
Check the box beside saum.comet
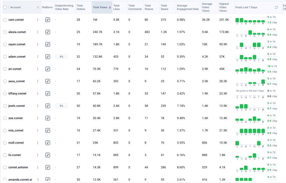(5, 44)
